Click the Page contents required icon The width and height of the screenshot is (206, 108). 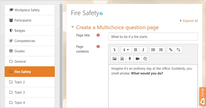tap(98, 47)
